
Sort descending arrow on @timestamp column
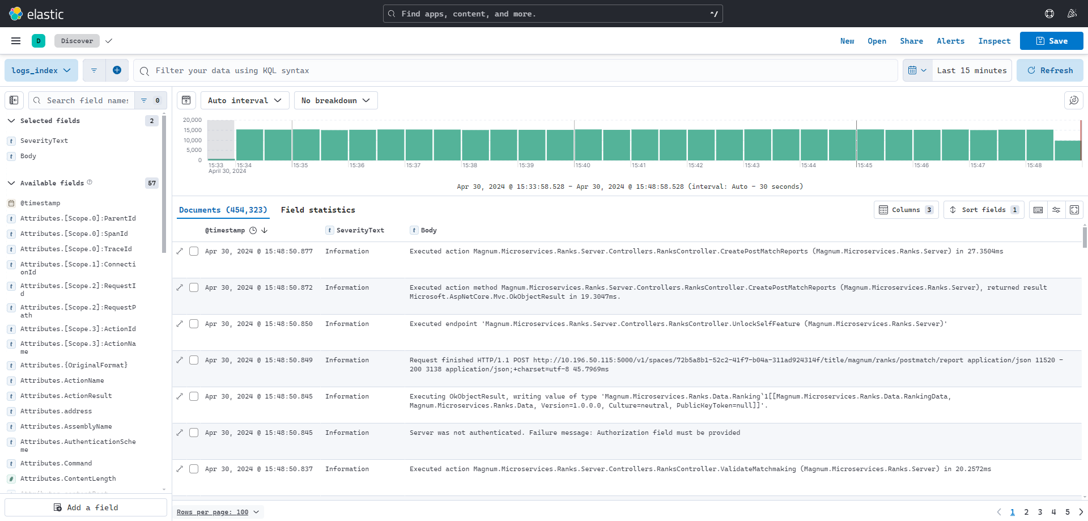[x=265, y=230]
